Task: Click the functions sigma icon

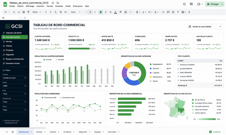Action: click(189, 12)
